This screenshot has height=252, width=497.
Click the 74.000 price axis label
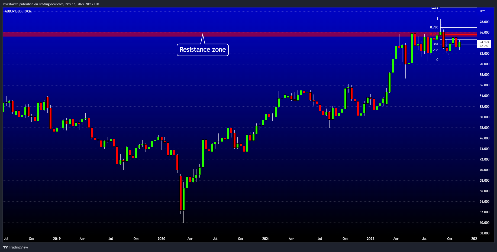[485, 149]
